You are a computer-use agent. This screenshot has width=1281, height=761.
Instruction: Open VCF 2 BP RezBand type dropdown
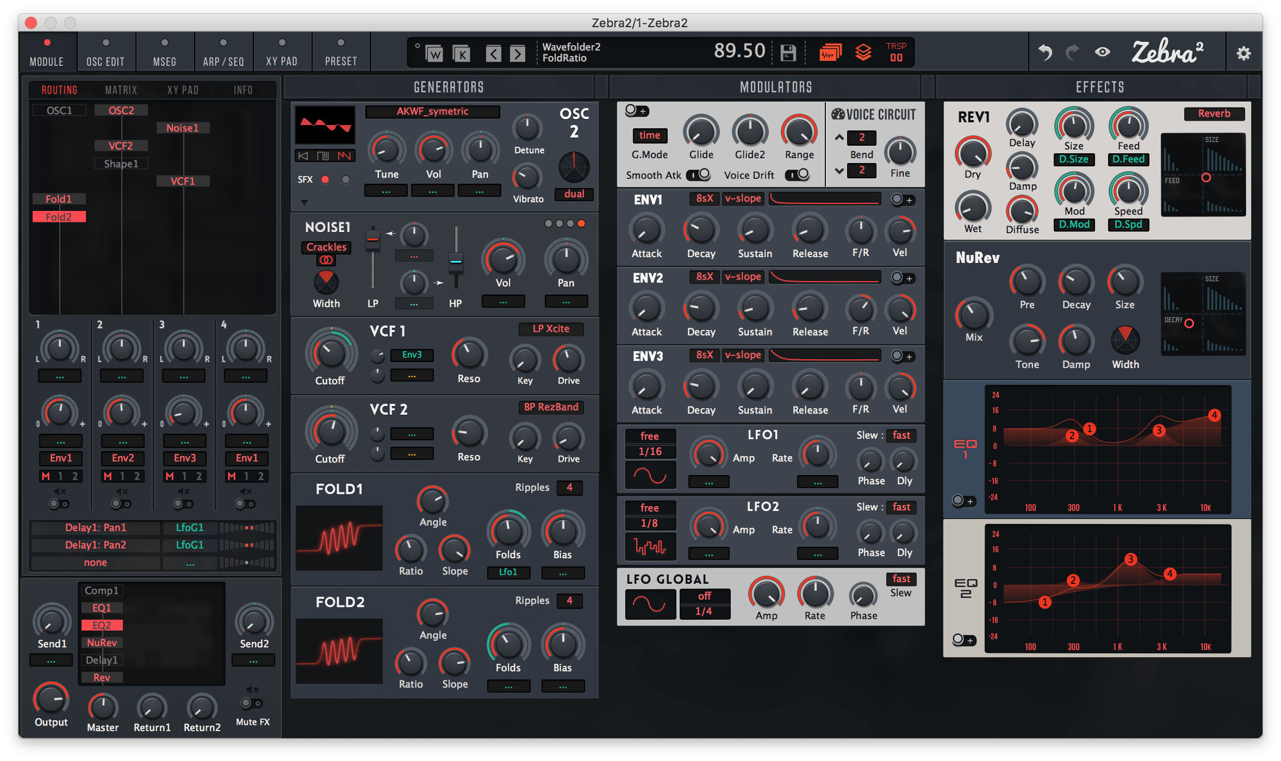[551, 407]
